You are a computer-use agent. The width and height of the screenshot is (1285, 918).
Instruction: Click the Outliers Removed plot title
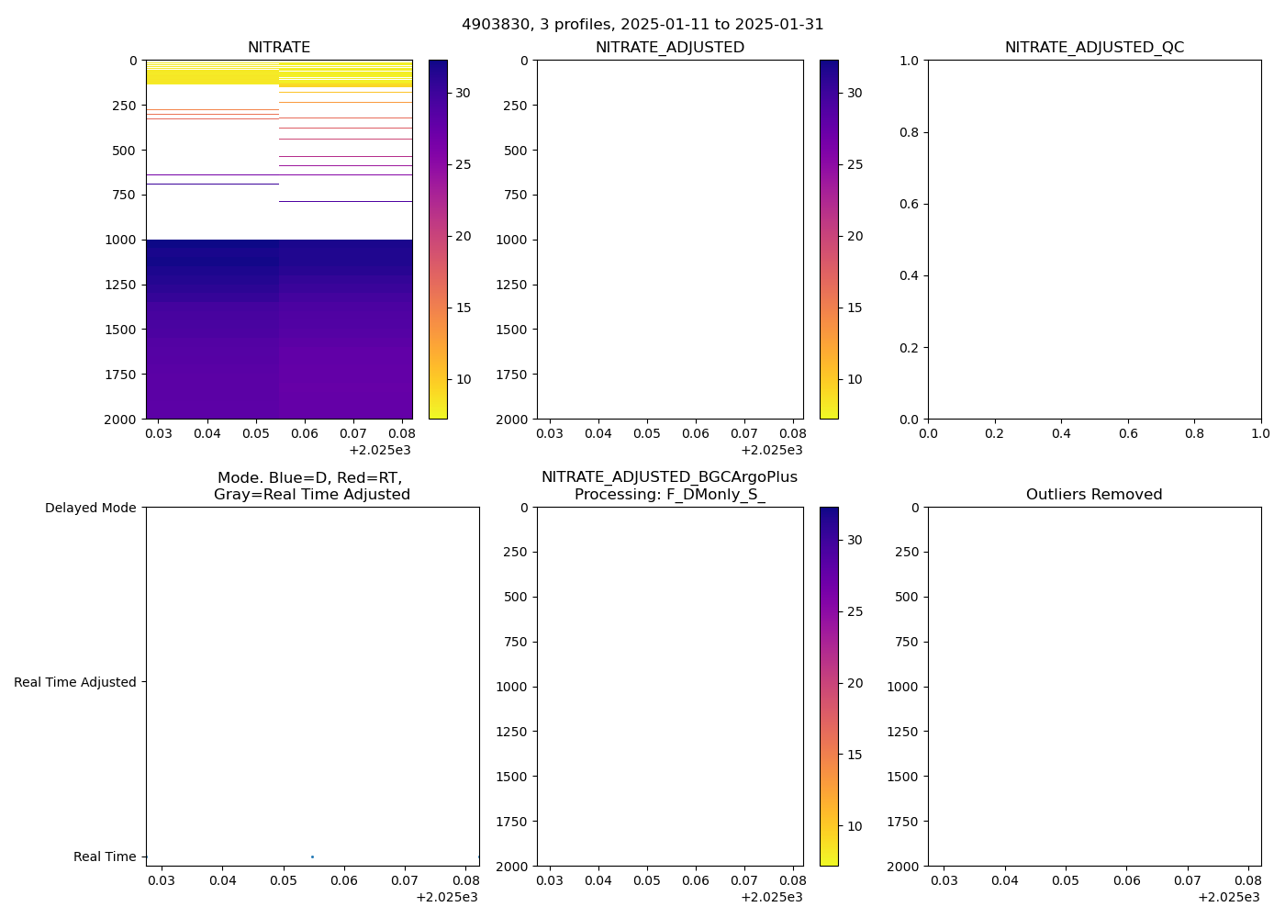[x=1094, y=495]
